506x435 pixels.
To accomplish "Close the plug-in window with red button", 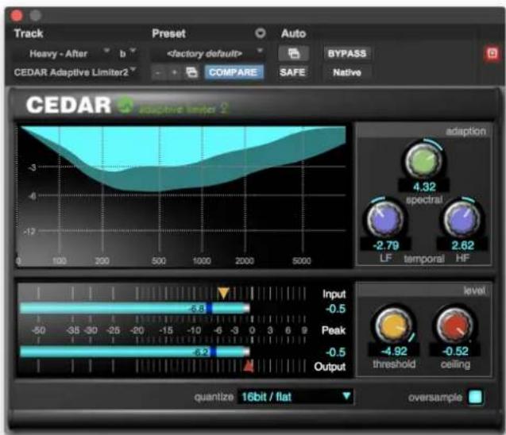I will coord(16,15).
